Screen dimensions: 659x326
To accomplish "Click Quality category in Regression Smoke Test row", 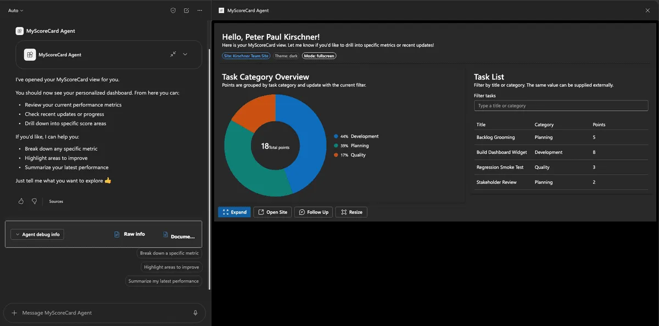I will [x=542, y=167].
